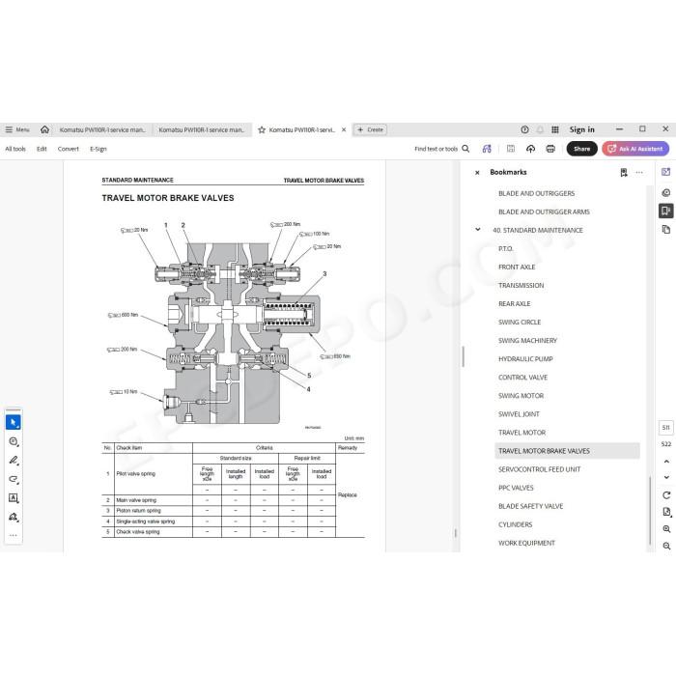
Task: Open the REAR AXLE bookmark
Action: pyautogui.click(x=515, y=304)
